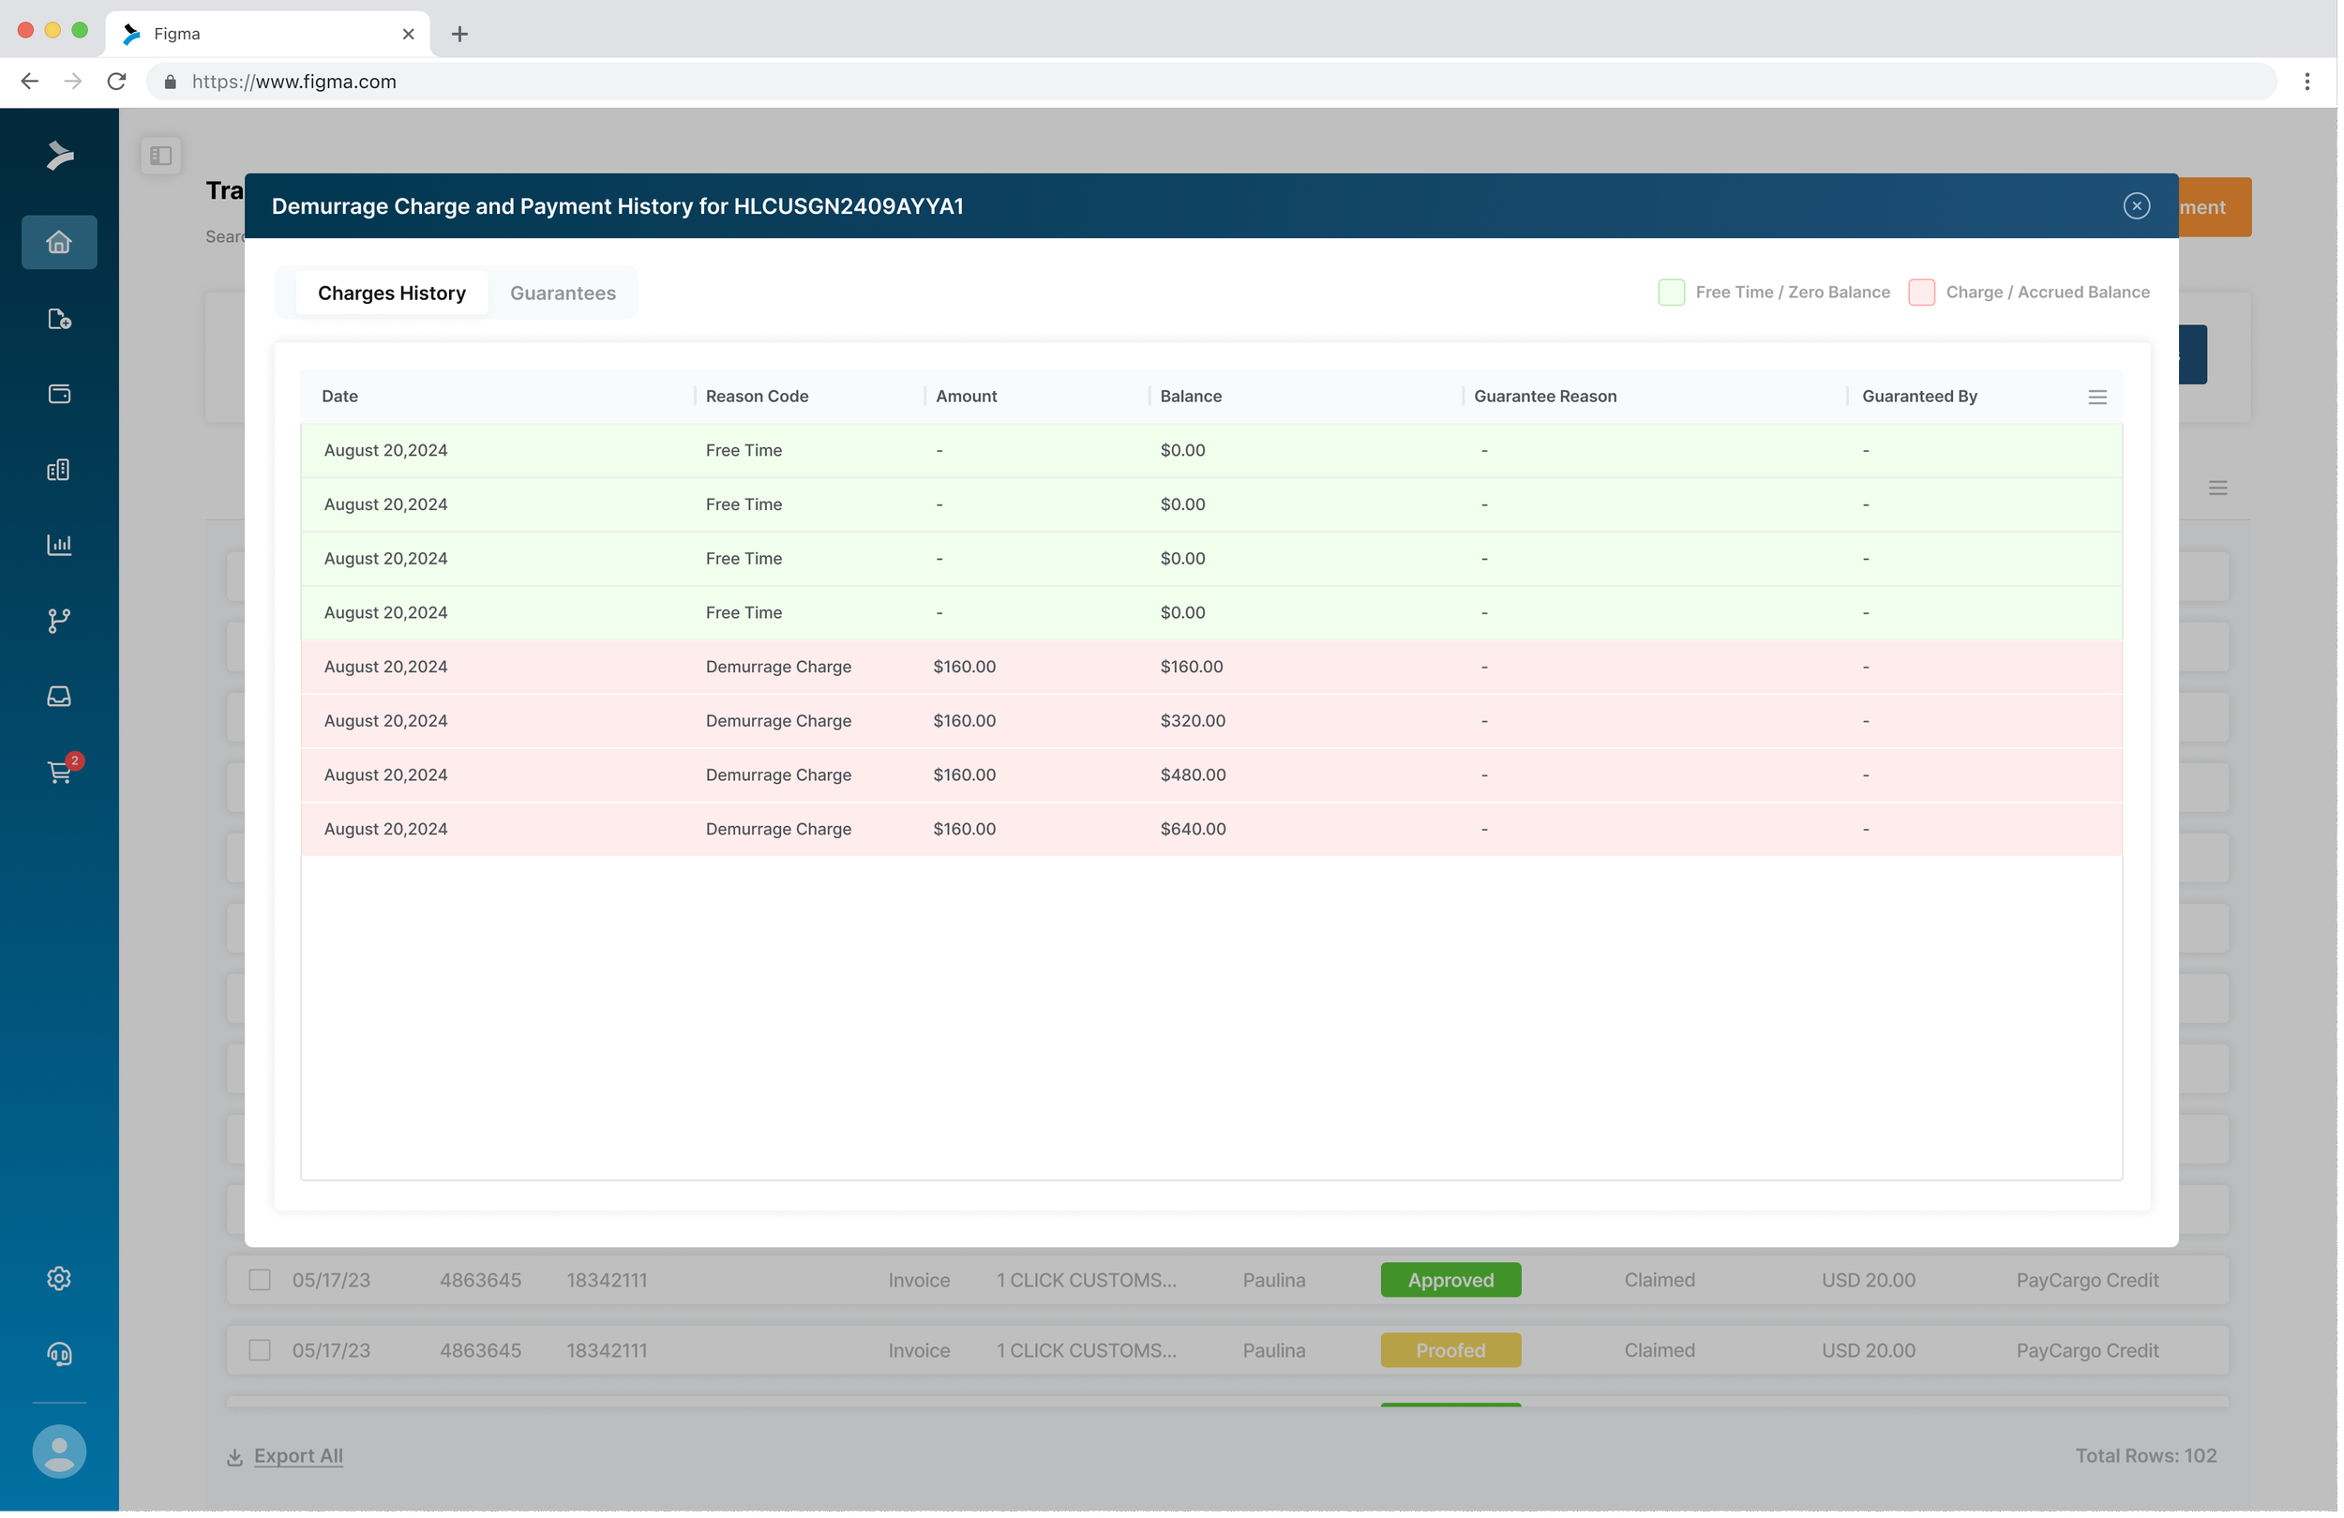Open shopping cart with 2 badge
This screenshot has height=1518, width=2344.
point(61,771)
